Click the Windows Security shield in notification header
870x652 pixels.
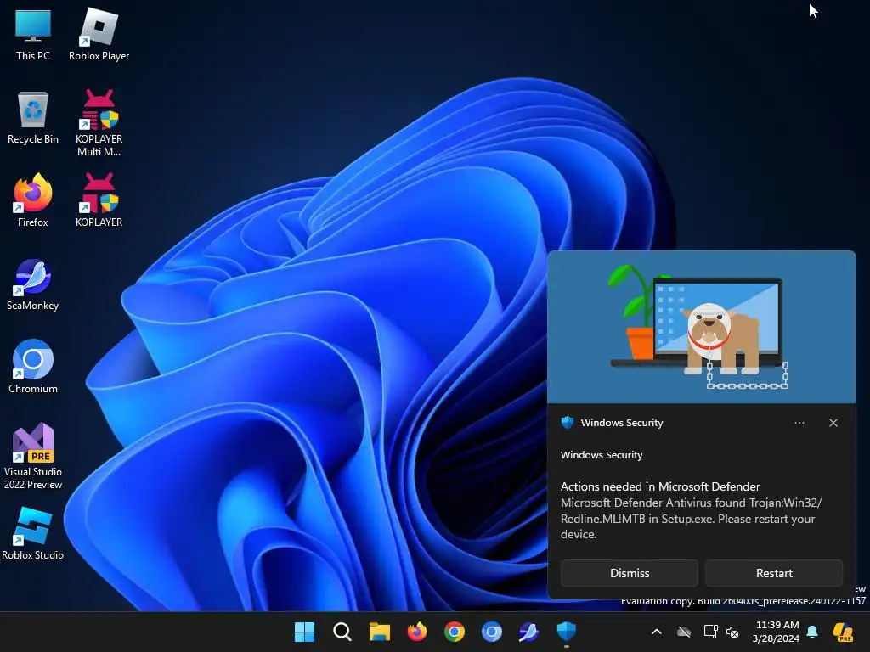[x=567, y=423]
